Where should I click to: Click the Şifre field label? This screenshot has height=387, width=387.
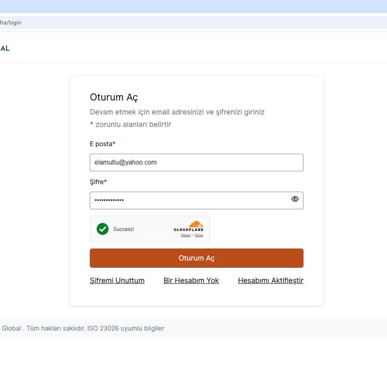[x=98, y=182]
